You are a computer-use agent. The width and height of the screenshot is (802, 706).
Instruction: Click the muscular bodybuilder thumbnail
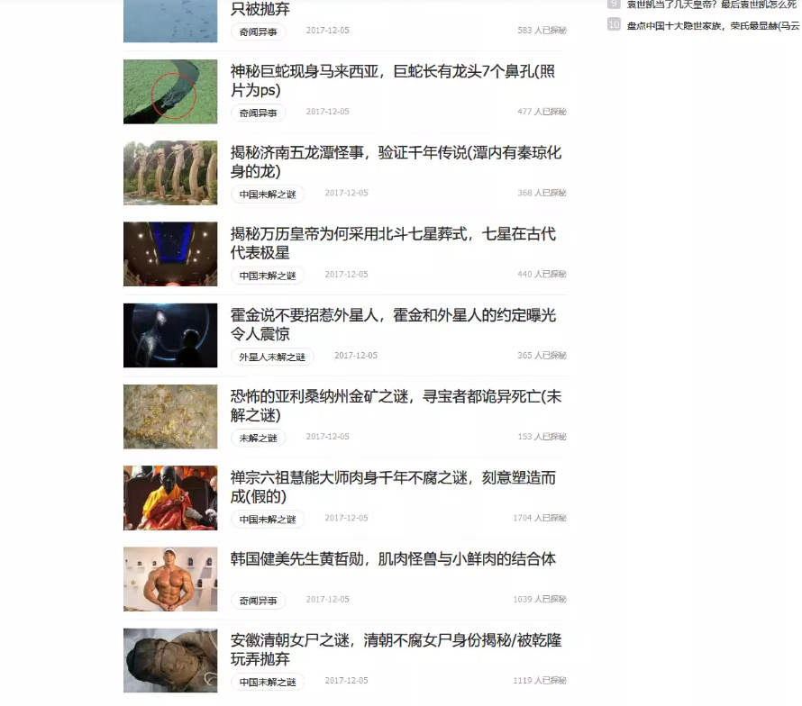click(x=170, y=579)
